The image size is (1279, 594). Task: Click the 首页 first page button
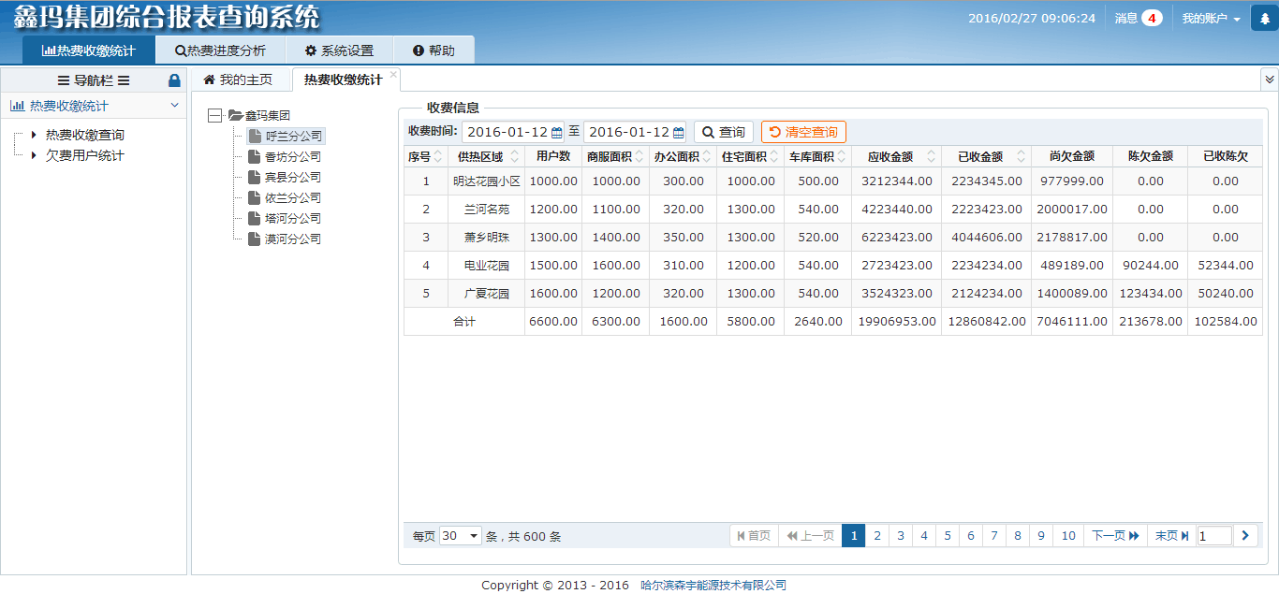[754, 536]
